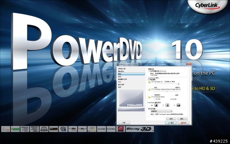Select the first radio option under TrueTheater Motion
Image resolution: width=230 pixels, height=144 pixels.
click(155, 99)
